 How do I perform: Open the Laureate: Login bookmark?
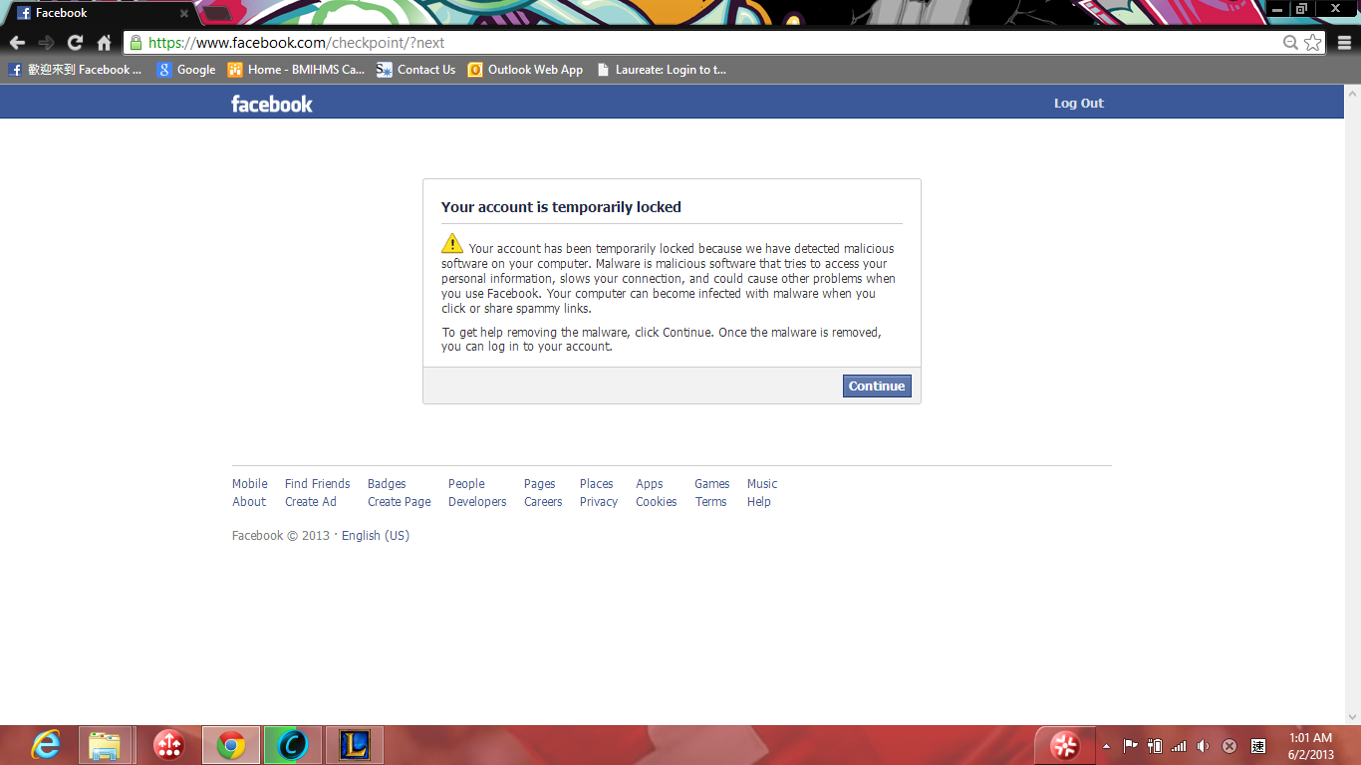pyautogui.click(x=662, y=70)
